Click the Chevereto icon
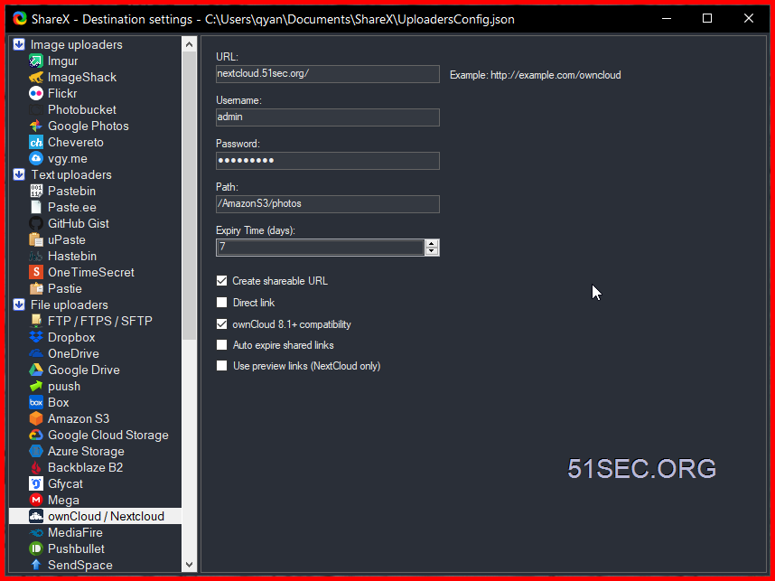Image resolution: width=775 pixels, height=581 pixels. [36, 143]
